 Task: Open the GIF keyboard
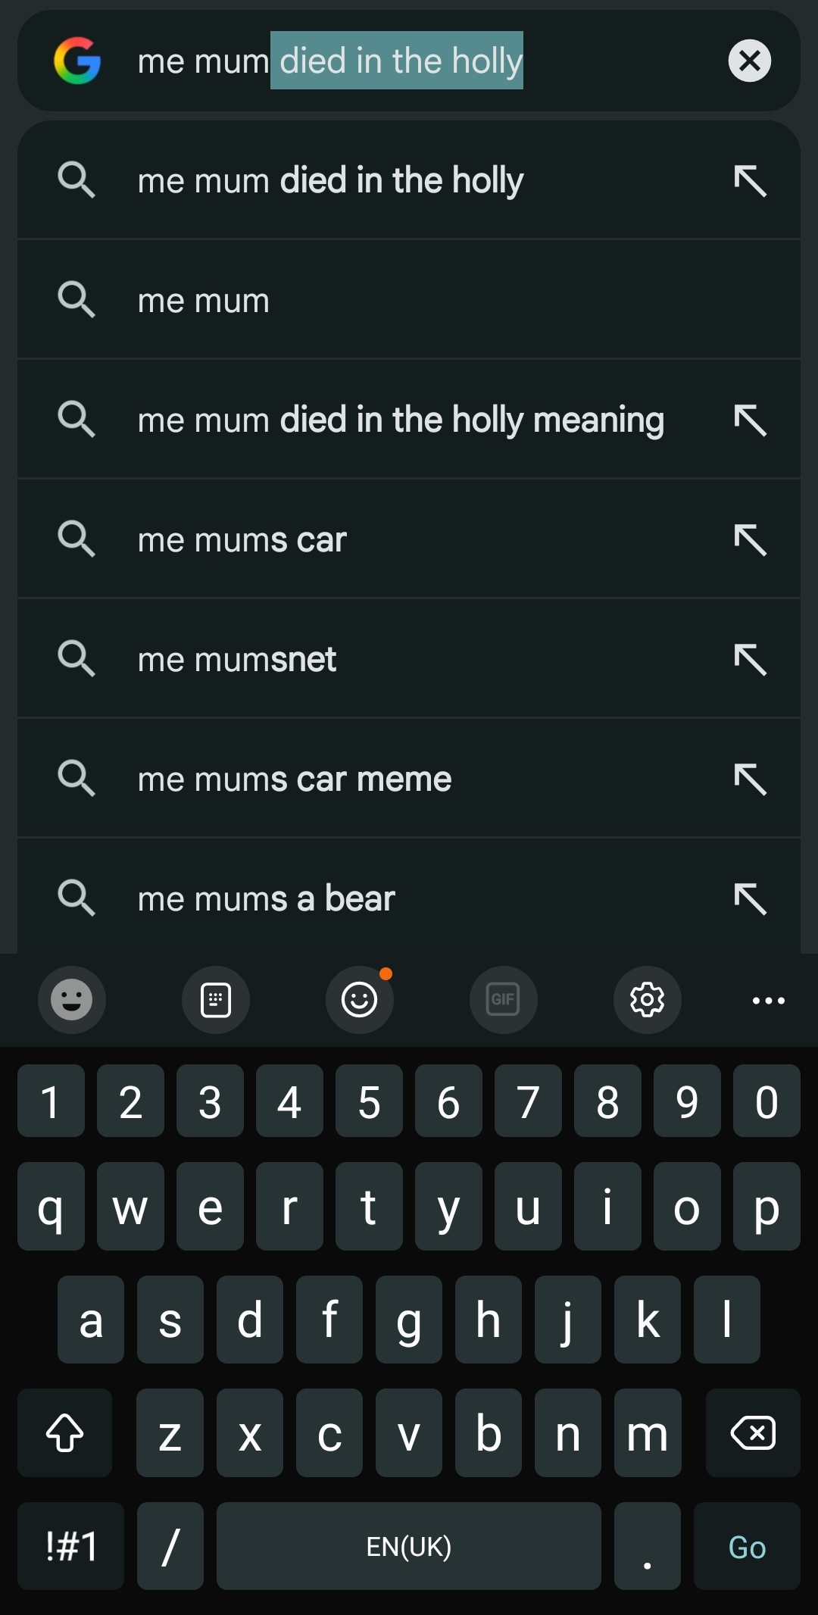(x=503, y=1000)
